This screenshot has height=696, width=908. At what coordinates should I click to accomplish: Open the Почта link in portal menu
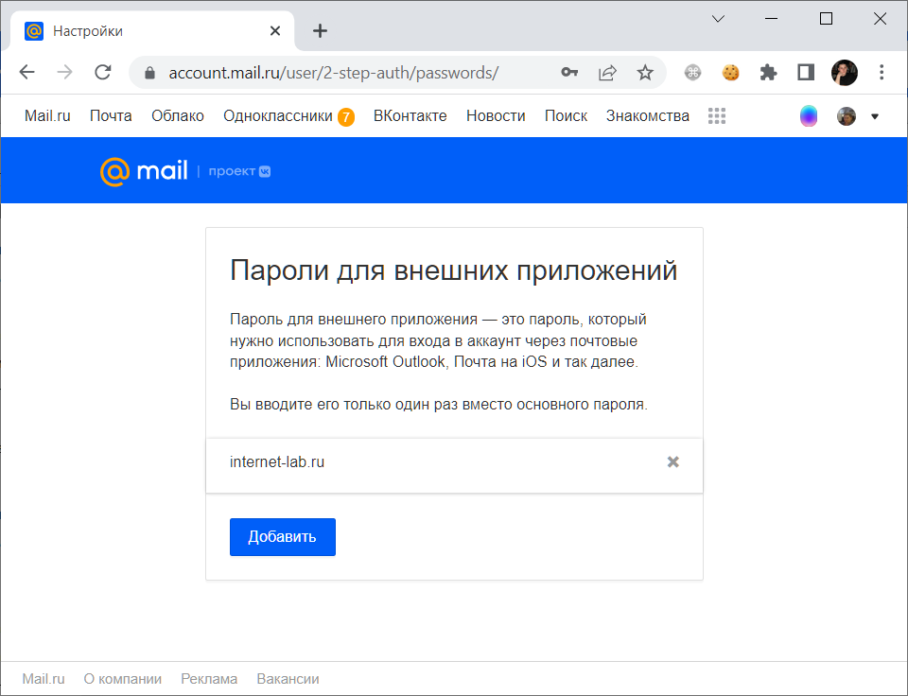point(111,115)
